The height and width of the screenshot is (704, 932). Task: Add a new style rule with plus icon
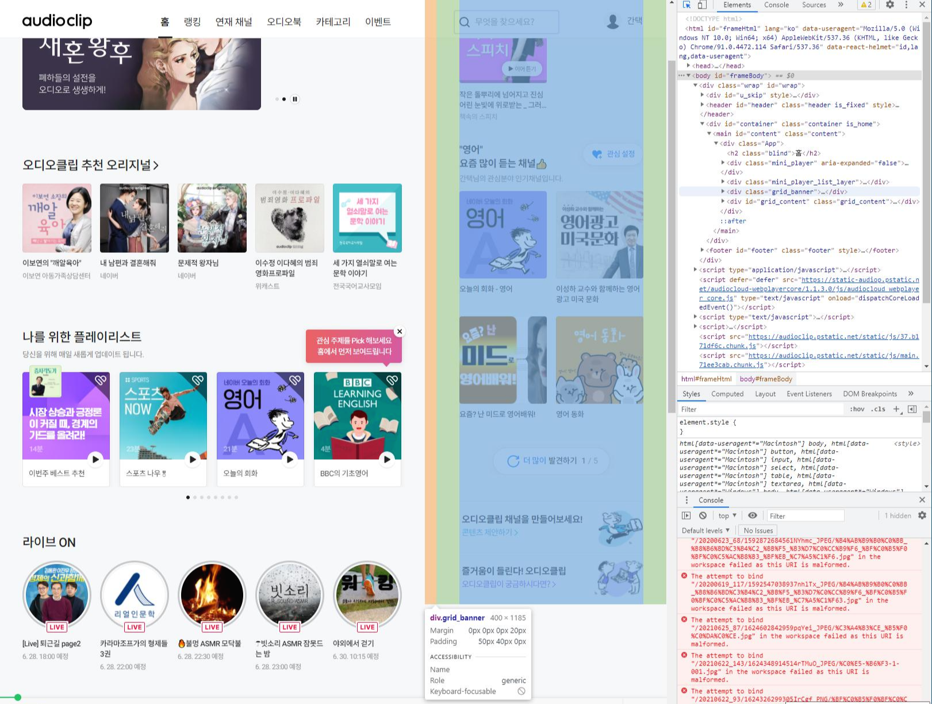pyautogui.click(x=896, y=409)
